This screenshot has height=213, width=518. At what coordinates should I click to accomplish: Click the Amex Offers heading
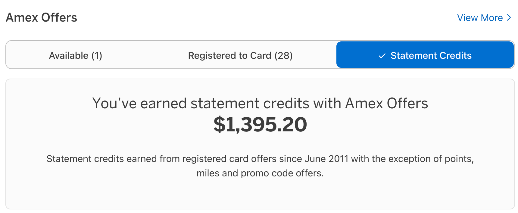point(41,18)
